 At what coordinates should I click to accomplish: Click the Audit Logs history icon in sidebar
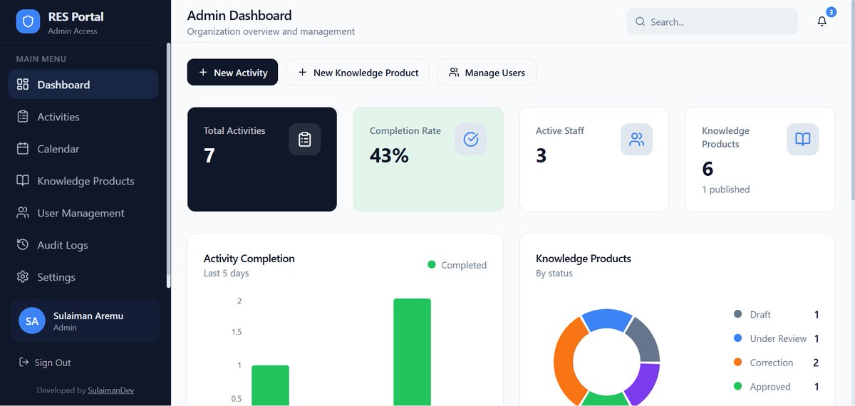pyautogui.click(x=23, y=244)
